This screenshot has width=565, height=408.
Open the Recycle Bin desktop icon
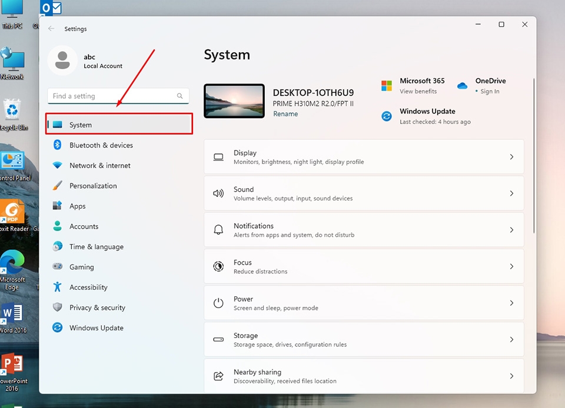coord(13,109)
